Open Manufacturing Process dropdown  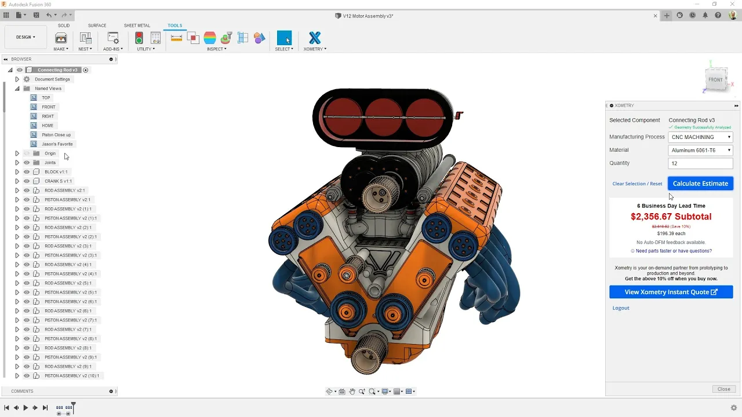coord(700,137)
